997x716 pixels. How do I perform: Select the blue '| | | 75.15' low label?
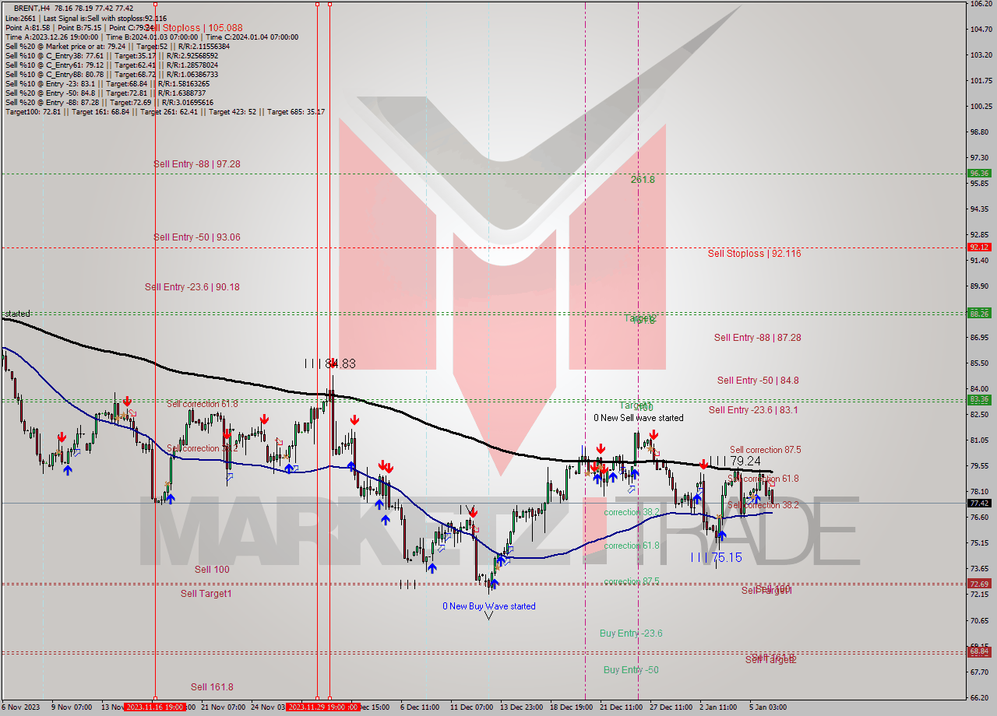tap(717, 557)
